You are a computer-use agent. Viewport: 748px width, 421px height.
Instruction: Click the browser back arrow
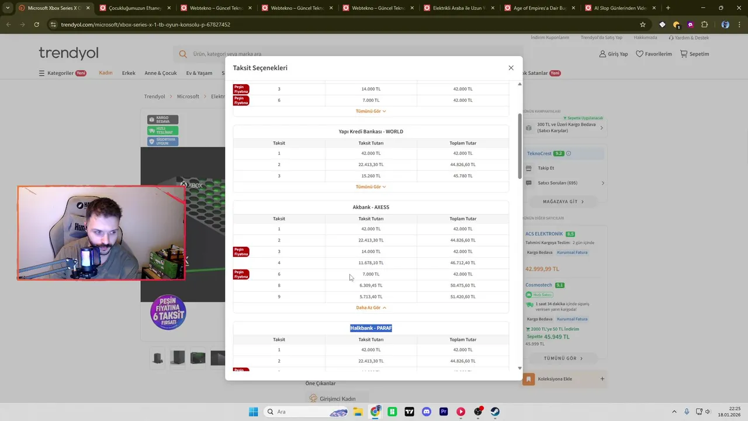point(9,25)
